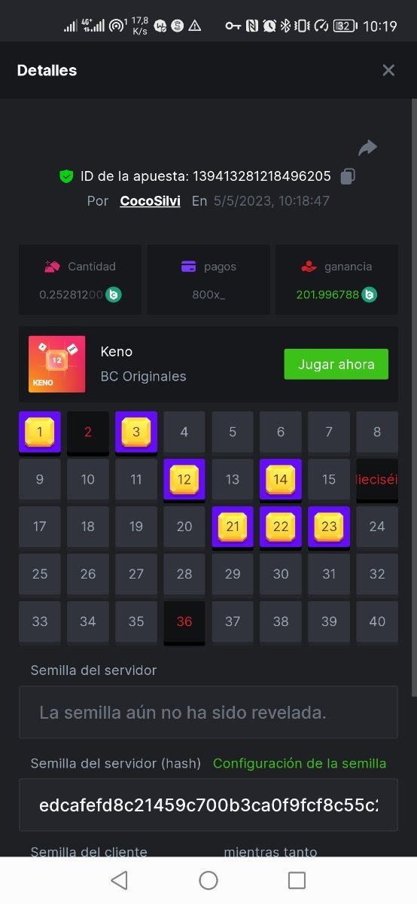Image resolution: width=417 pixels, height=904 pixels.
Task: Close the Detalles panel
Action: (x=388, y=70)
